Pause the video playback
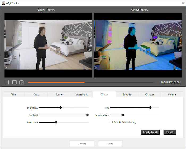Screen dimensions: 186x149 [7, 82]
